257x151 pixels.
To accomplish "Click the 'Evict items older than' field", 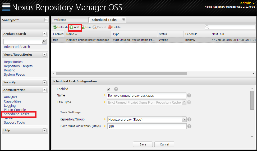I will coord(147,126).
